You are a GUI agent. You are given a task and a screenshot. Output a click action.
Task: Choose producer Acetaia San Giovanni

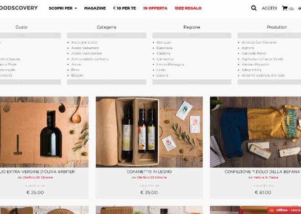[259, 42]
